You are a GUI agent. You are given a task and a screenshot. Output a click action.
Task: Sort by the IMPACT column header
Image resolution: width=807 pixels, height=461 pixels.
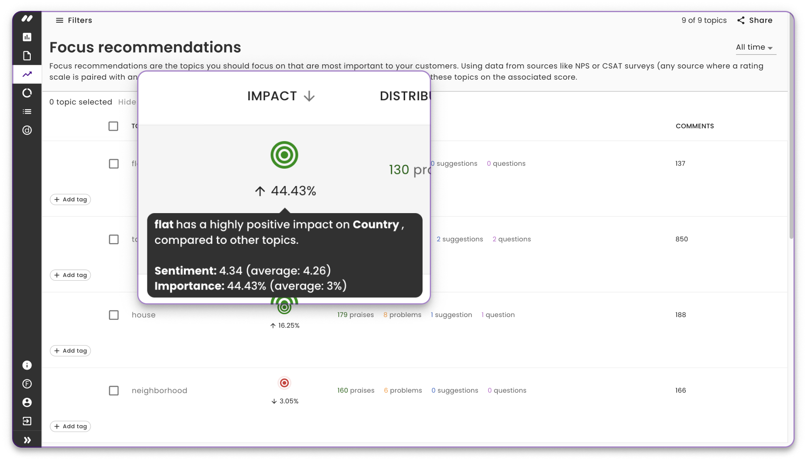272,96
